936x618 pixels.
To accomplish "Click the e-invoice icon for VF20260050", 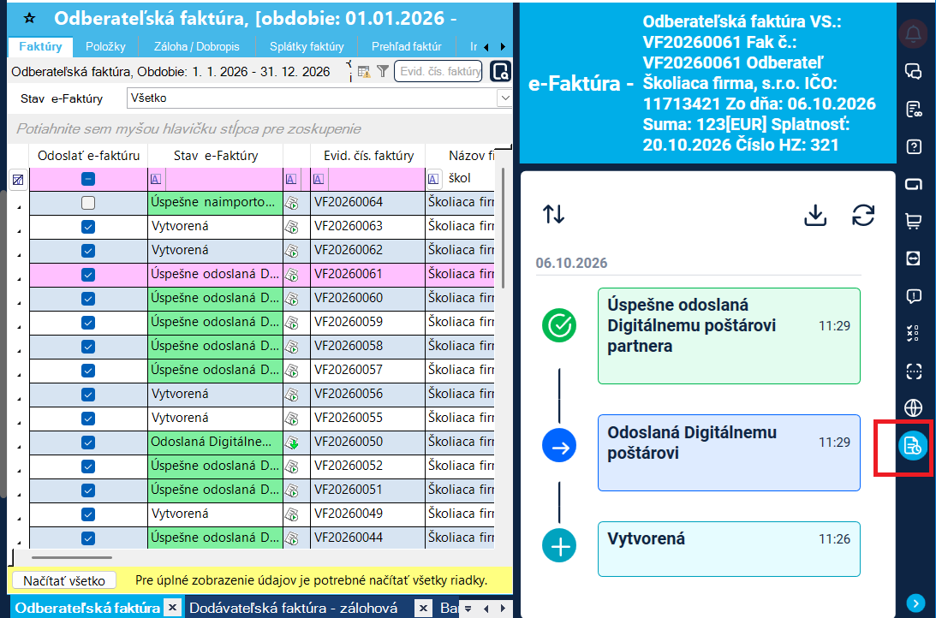I will [292, 443].
